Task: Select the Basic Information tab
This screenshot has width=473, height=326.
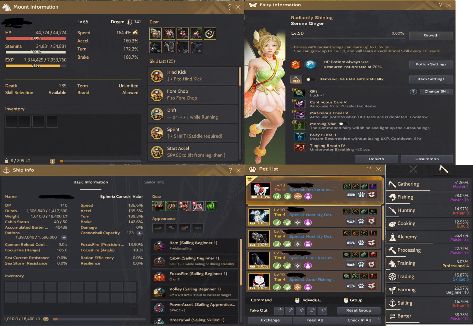Action: [91, 182]
